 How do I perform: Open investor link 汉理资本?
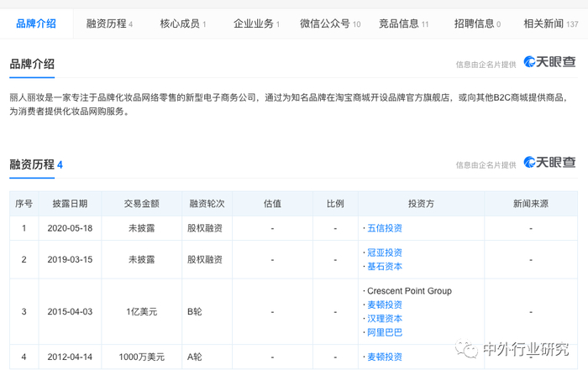click(385, 319)
